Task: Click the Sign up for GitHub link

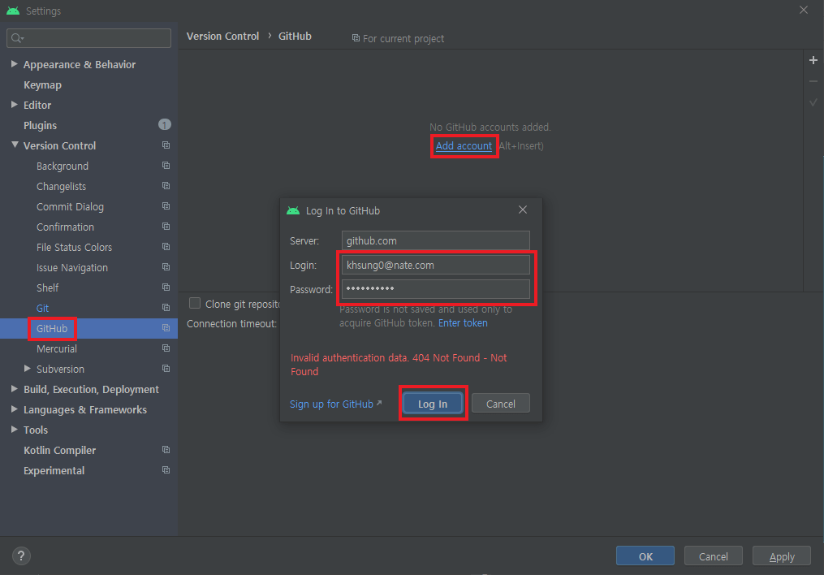Action: (x=331, y=404)
